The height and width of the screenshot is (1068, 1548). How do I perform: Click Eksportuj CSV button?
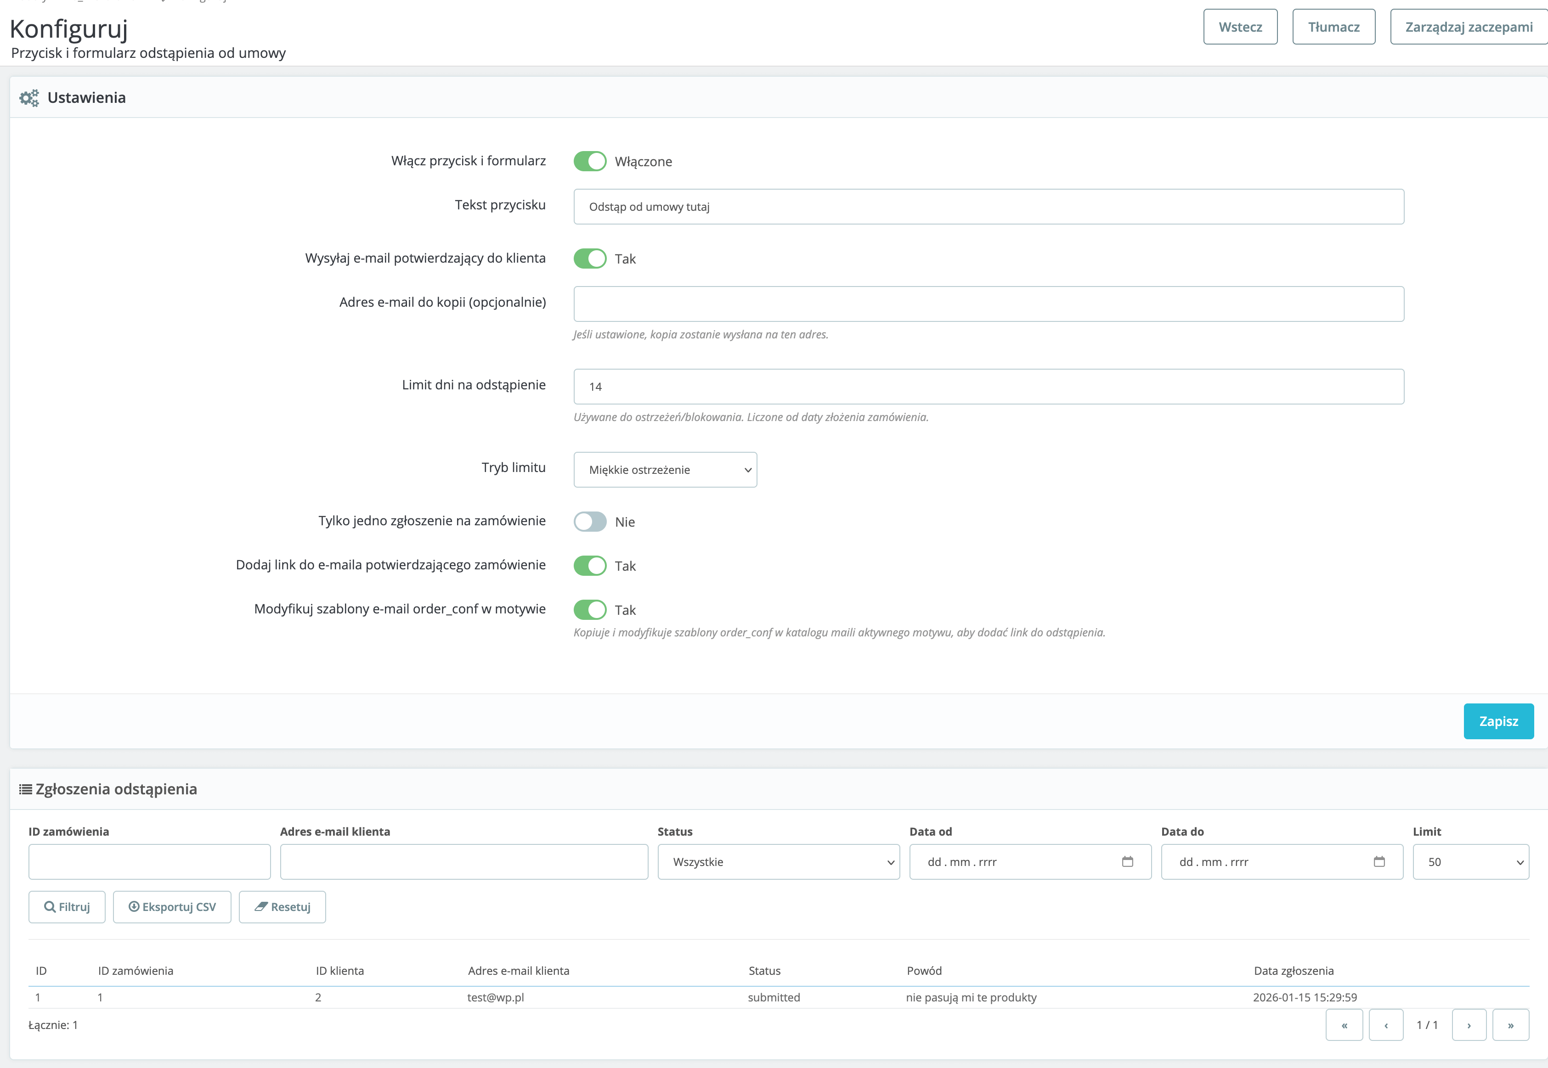[172, 907]
